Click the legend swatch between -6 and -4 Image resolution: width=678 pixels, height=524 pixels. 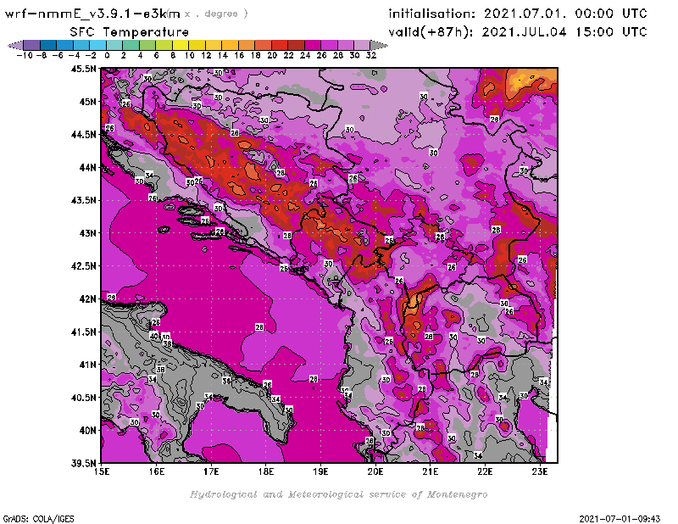[x=65, y=45]
